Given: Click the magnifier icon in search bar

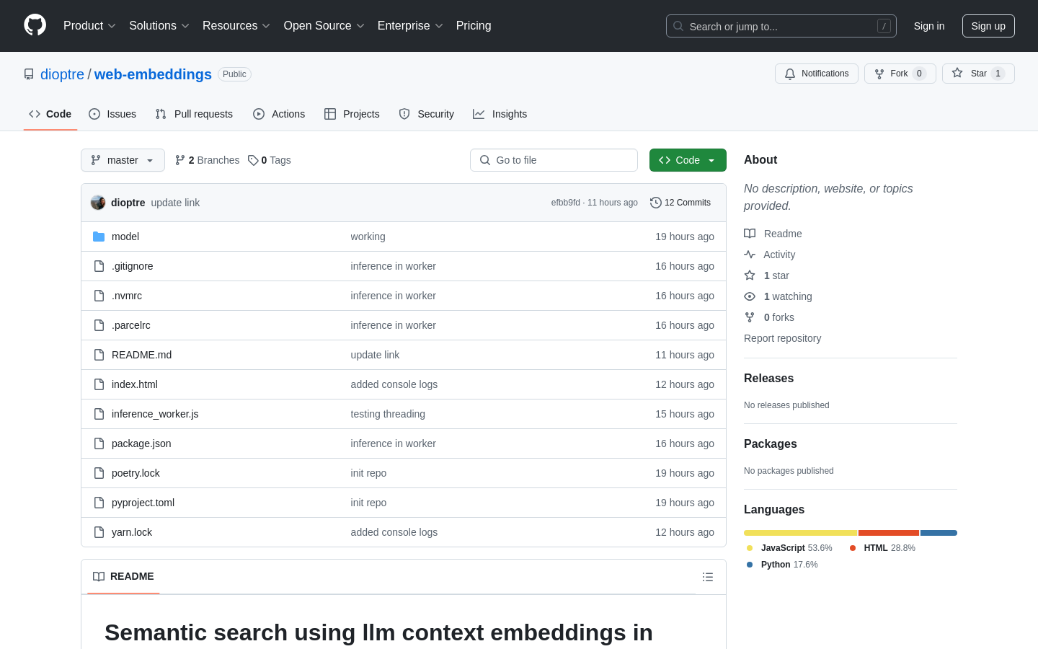Looking at the screenshot, I should click(678, 26).
